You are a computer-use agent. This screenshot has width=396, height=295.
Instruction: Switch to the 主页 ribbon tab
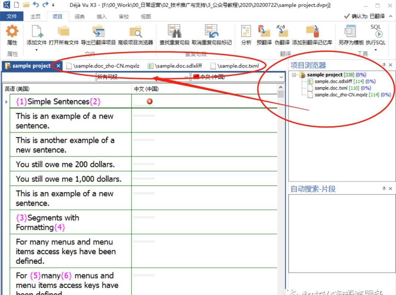[35, 16]
